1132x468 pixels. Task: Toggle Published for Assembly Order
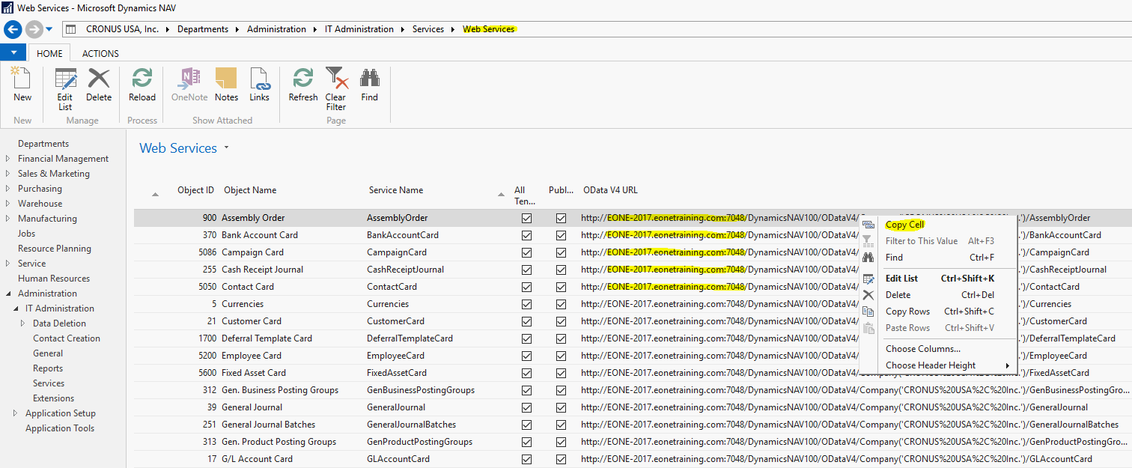point(561,218)
